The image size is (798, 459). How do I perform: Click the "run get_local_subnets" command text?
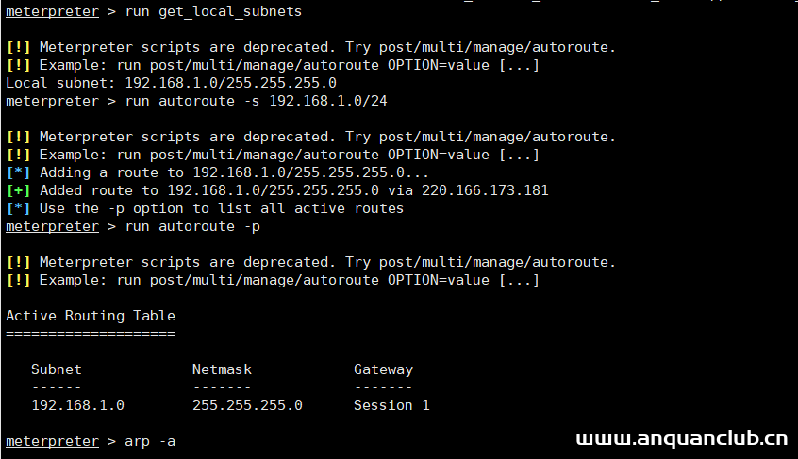214,12
